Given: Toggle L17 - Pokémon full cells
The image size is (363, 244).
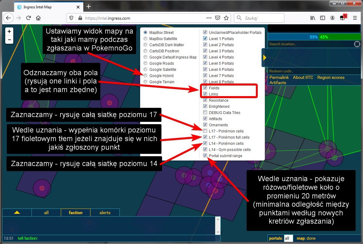Looking at the screenshot, I should pos(205,137).
